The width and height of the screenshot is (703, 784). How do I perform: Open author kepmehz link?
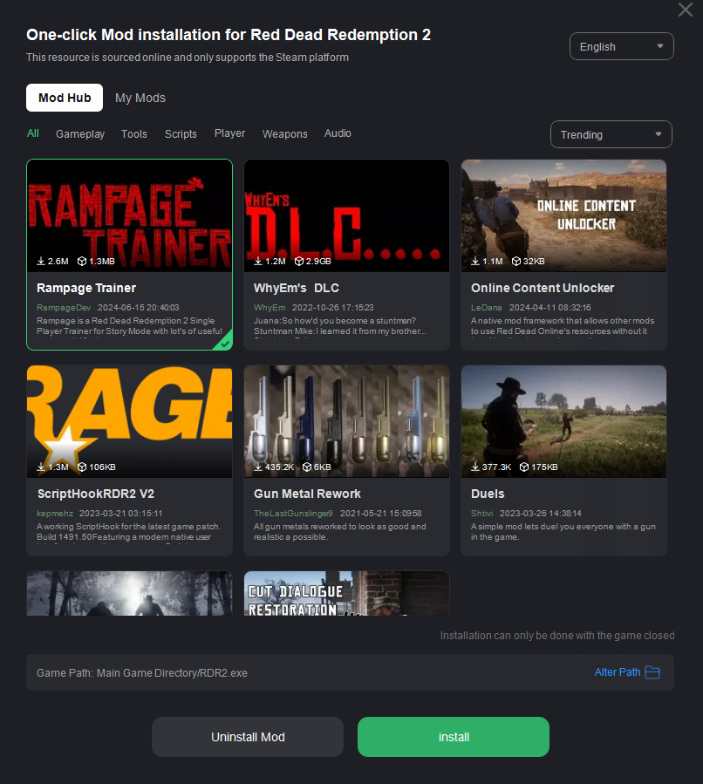[x=54, y=514]
